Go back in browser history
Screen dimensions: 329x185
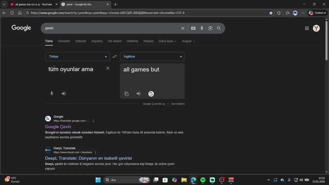point(4,13)
